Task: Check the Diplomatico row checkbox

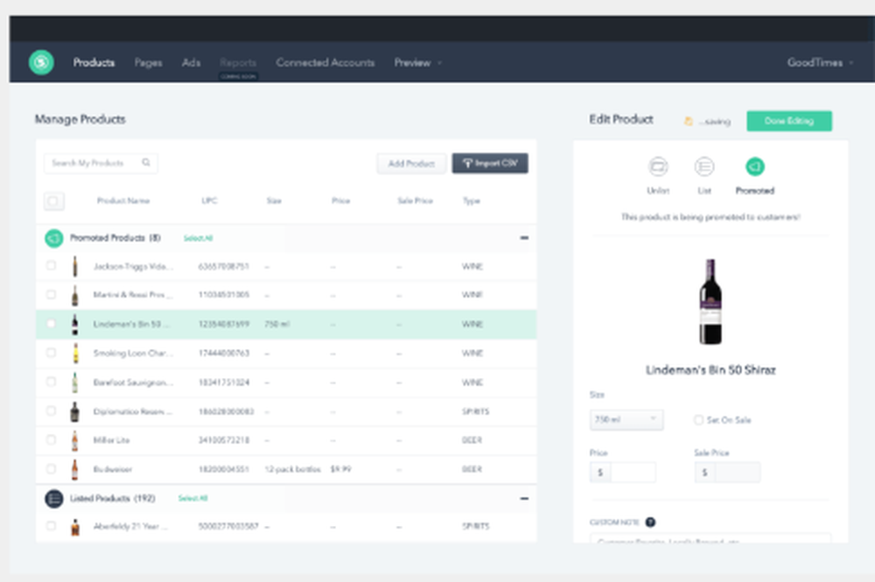Action: click(51, 410)
